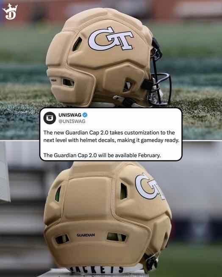The width and height of the screenshot is (222, 277).
Task: Select the GT logo on the rear-view helmet
Action: click(x=150, y=187)
